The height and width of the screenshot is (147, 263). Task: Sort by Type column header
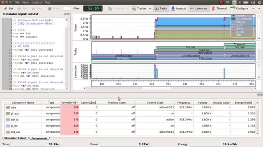pos(51,102)
